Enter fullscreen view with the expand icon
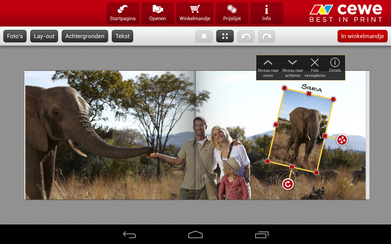Image resolution: width=391 pixels, height=244 pixels. 225,36
